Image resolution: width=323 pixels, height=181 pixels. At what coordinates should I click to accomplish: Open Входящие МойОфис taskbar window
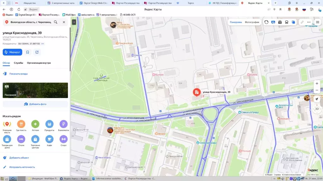[x=43, y=178]
